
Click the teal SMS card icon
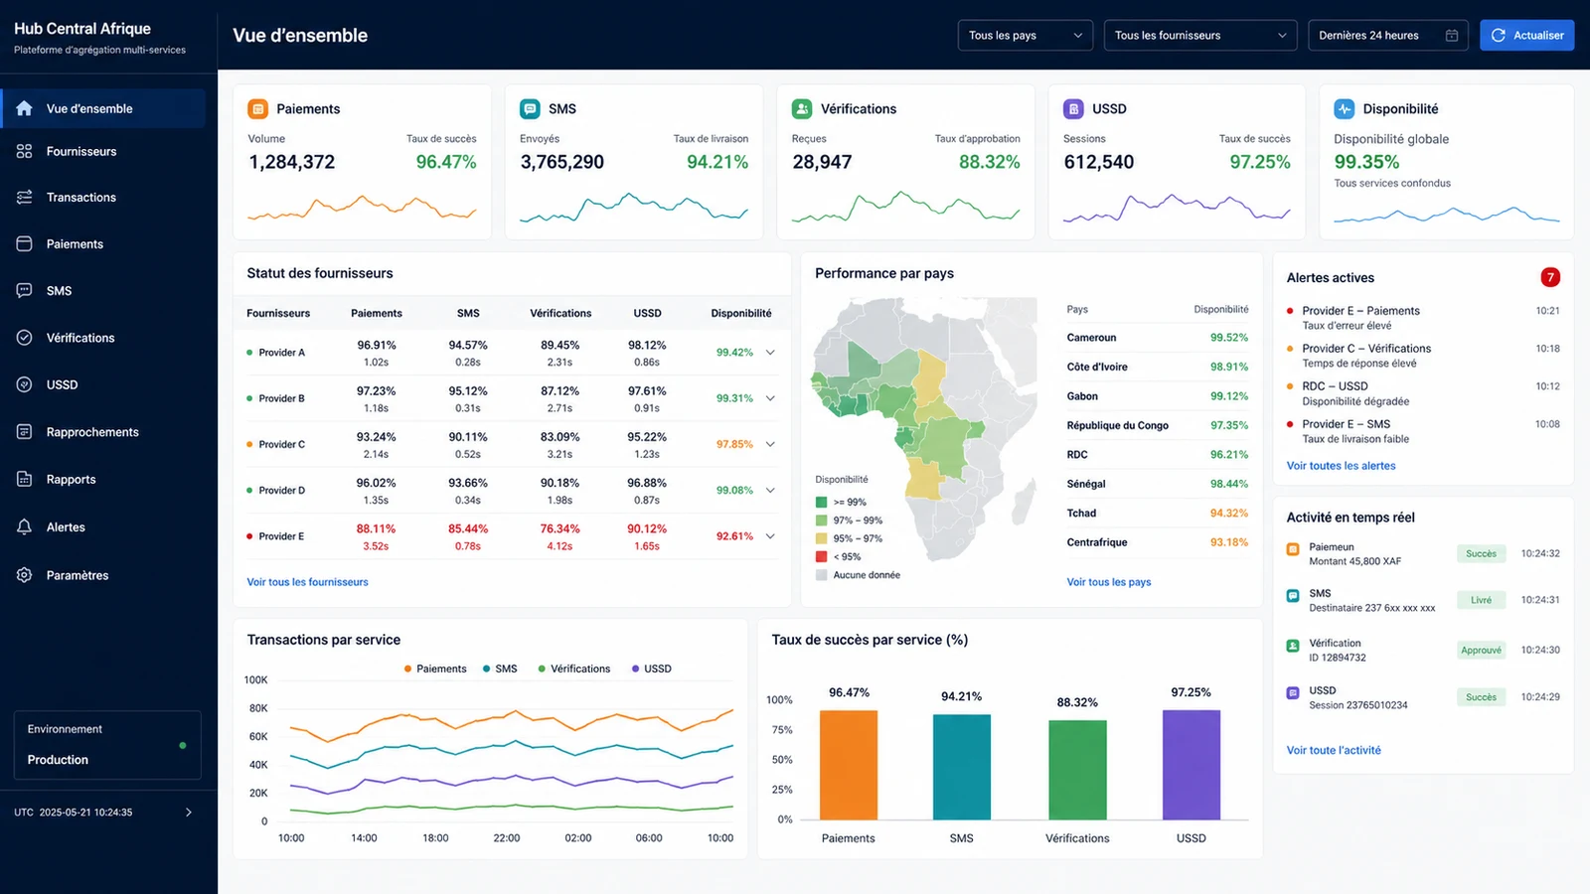(531, 108)
